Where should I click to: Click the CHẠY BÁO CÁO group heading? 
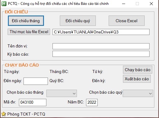point(22,65)
